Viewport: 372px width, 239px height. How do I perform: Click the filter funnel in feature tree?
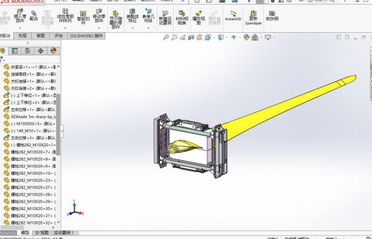(2, 59)
